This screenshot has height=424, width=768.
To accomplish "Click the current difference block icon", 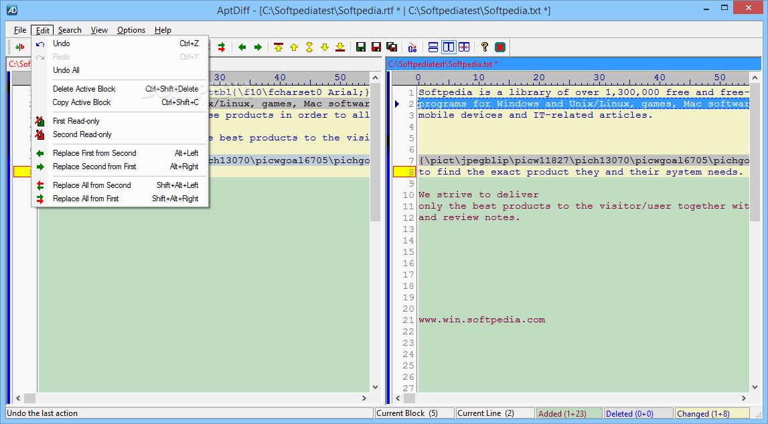I will point(309,47).
